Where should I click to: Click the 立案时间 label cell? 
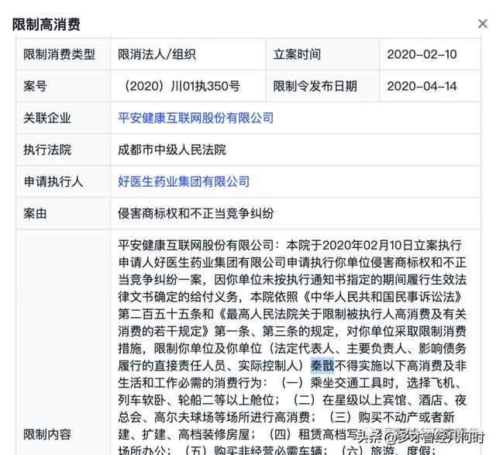click(322, 54)
